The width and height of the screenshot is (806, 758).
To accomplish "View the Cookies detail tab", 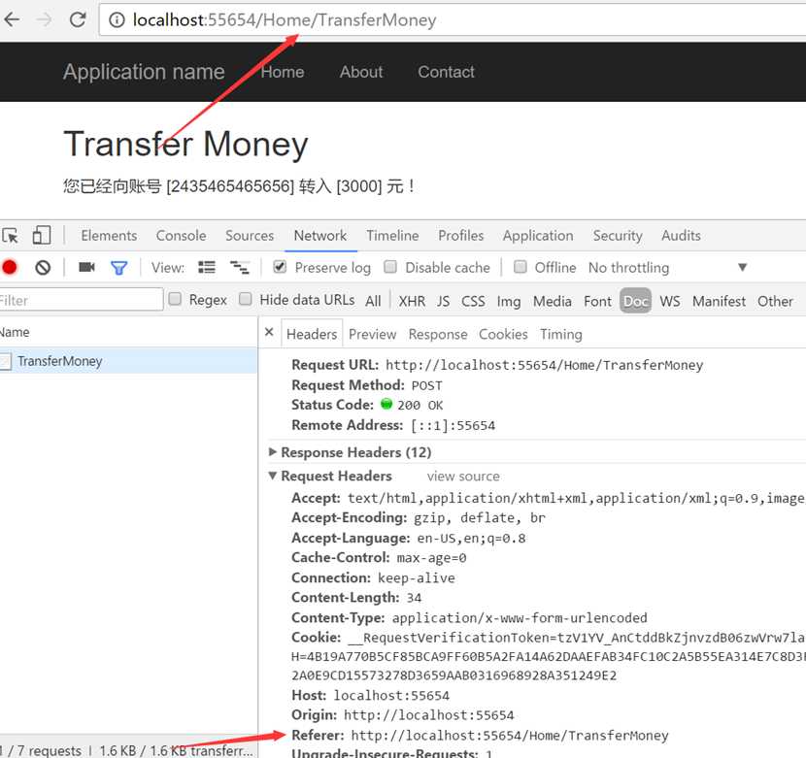I will (x=503, y=334).
